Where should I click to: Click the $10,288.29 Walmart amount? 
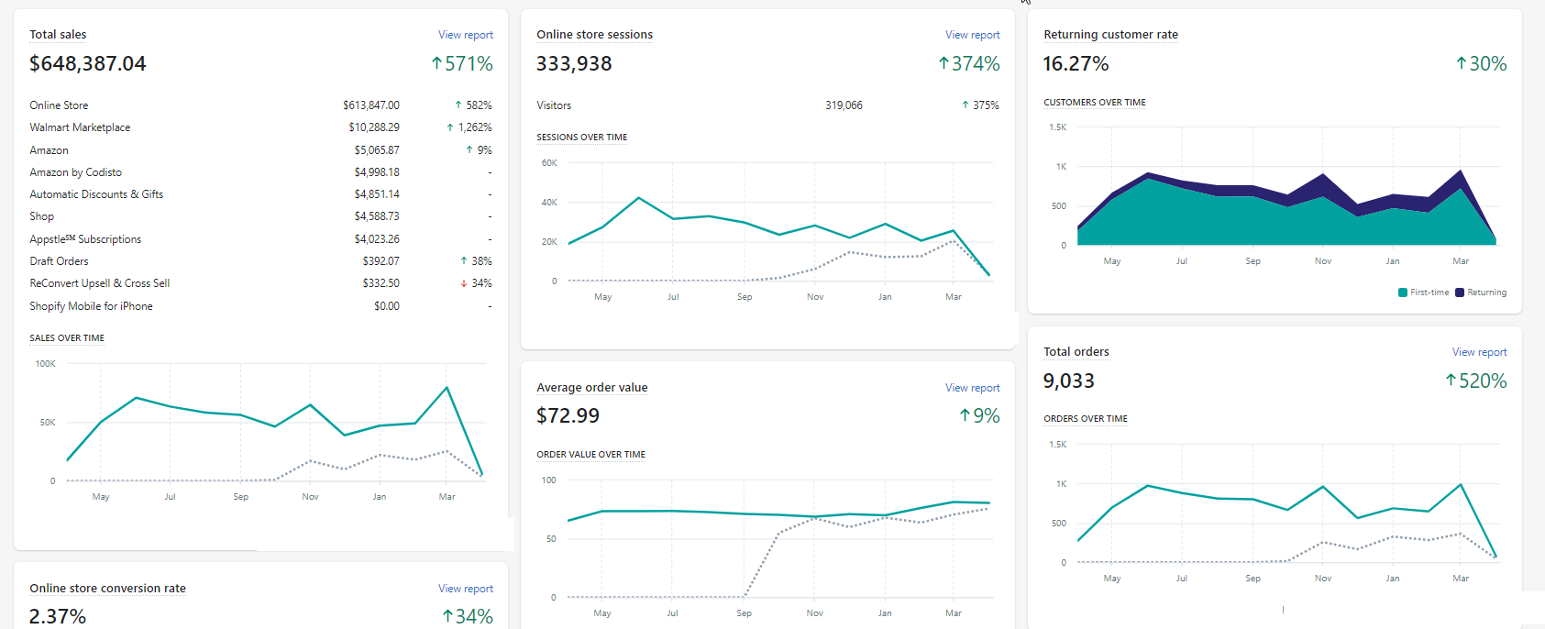374,127
